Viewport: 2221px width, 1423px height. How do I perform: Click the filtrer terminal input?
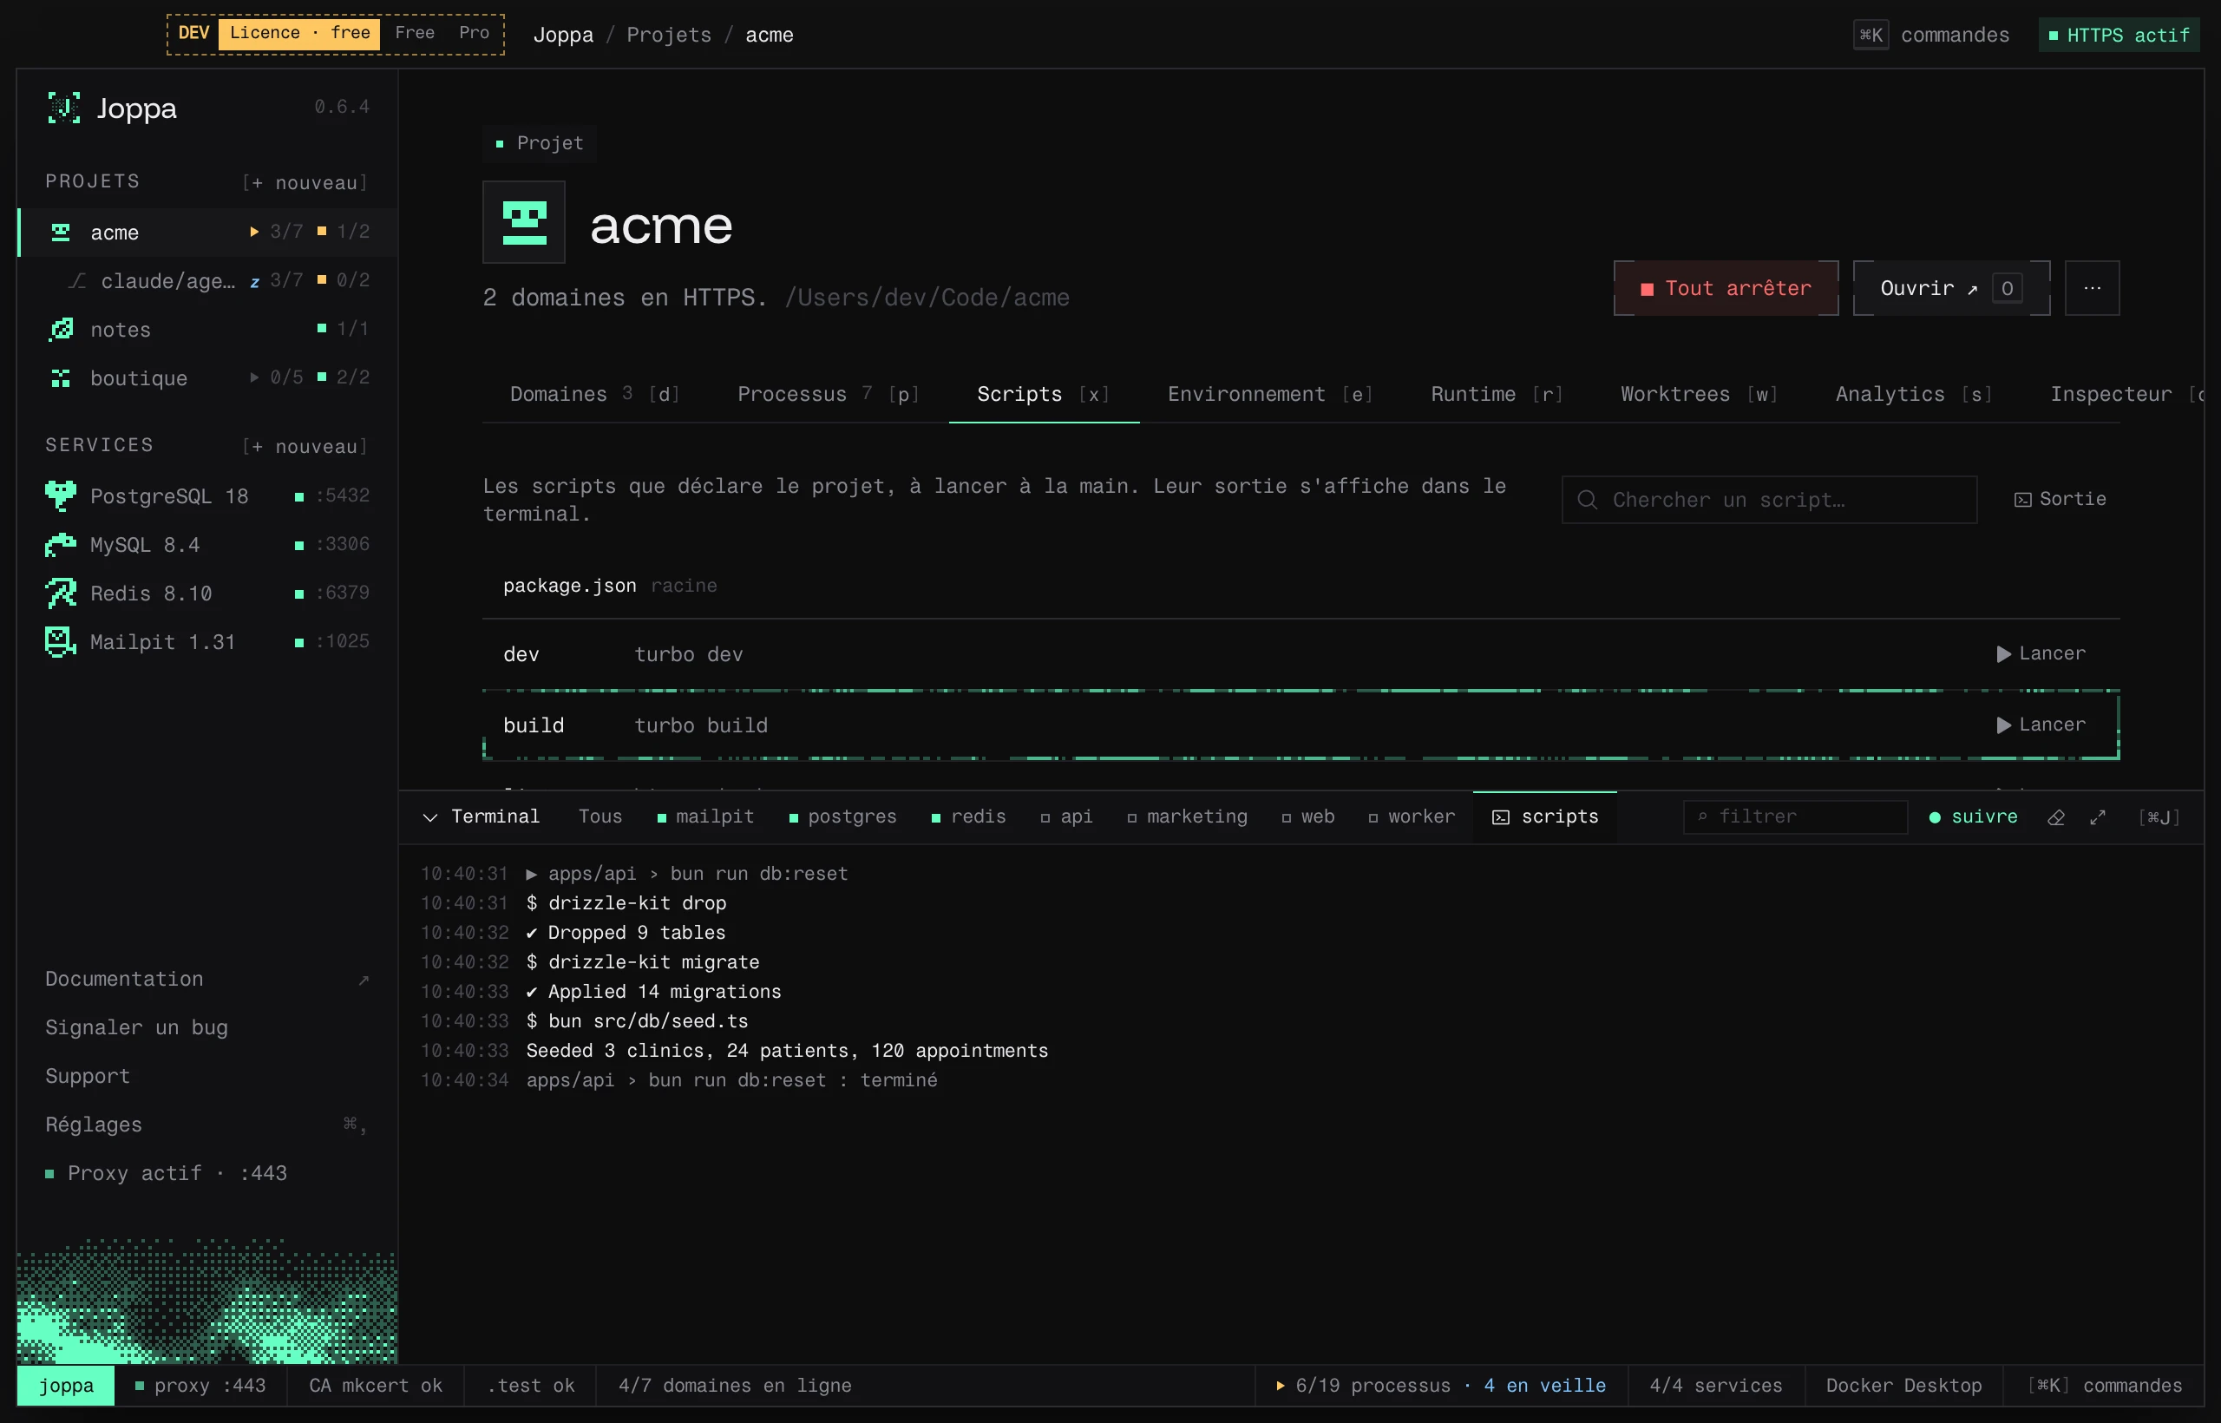tap(1795, 816)
